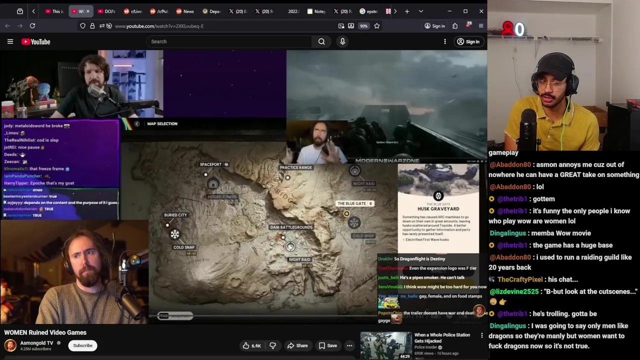Viewport: 640px width, 360px height.
Task: Click the YouTube Sign in button
Action: tap(468, 41)
